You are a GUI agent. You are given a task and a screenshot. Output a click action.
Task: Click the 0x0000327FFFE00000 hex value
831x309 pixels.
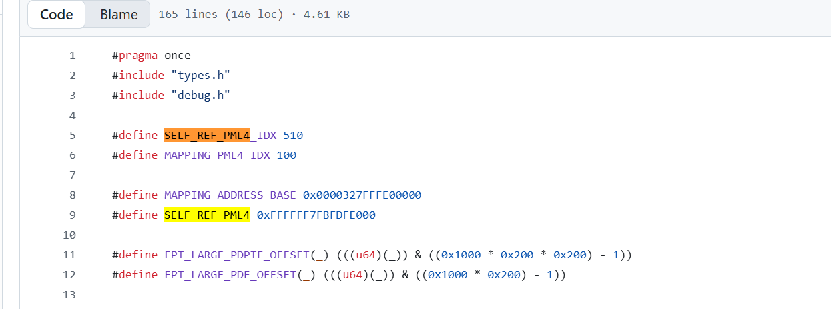[x=362, y=195]
